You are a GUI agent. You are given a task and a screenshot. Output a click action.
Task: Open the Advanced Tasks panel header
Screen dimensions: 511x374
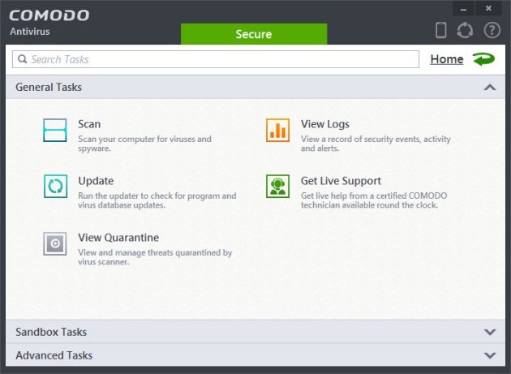click(54, 355)
